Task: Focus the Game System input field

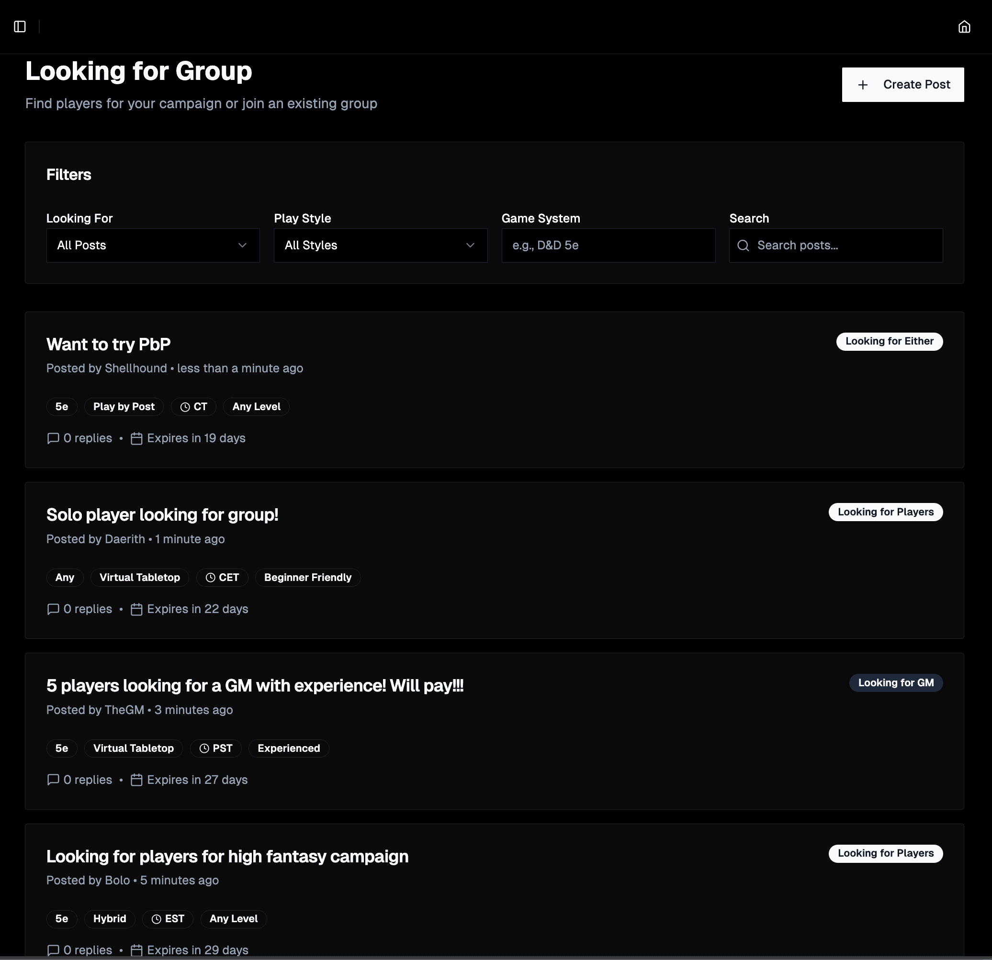Action: [x=609, y=246]
